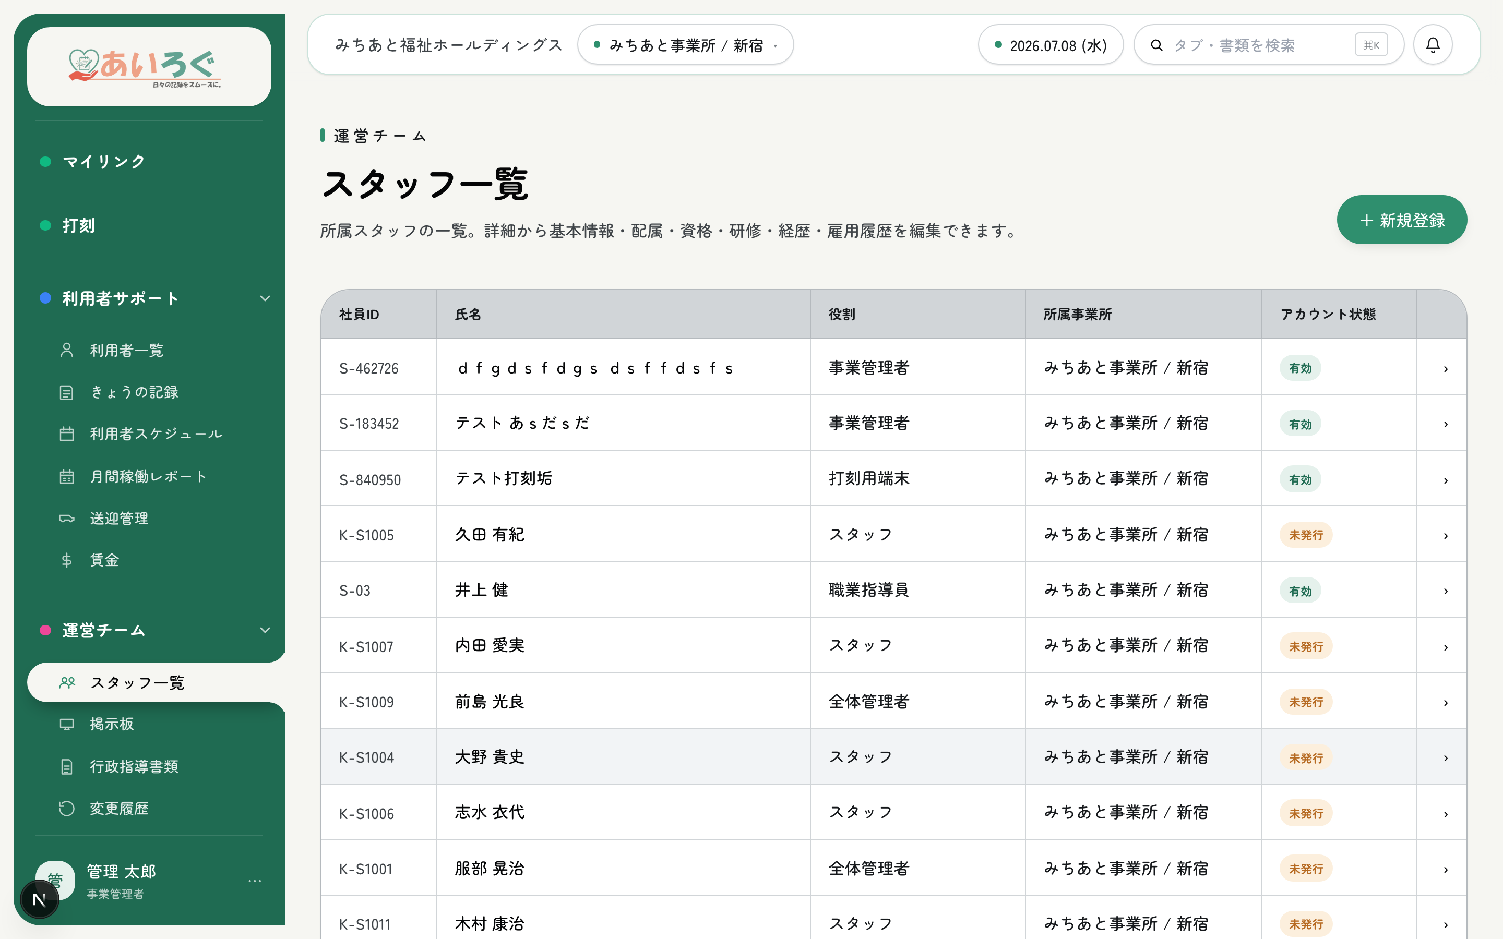
Task: Click the 利用者一覧 person icon
Action: point(66,350)
